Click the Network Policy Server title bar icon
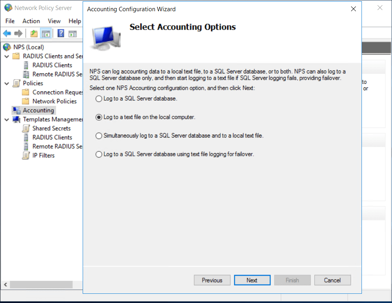The height and width of the screenshot is (303, 392). [8, 8]
